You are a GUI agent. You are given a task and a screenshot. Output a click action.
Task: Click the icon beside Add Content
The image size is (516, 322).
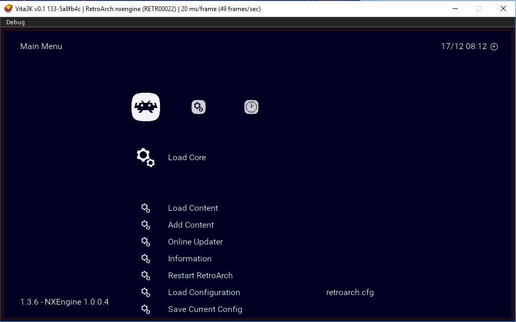[x=146, y=225]
